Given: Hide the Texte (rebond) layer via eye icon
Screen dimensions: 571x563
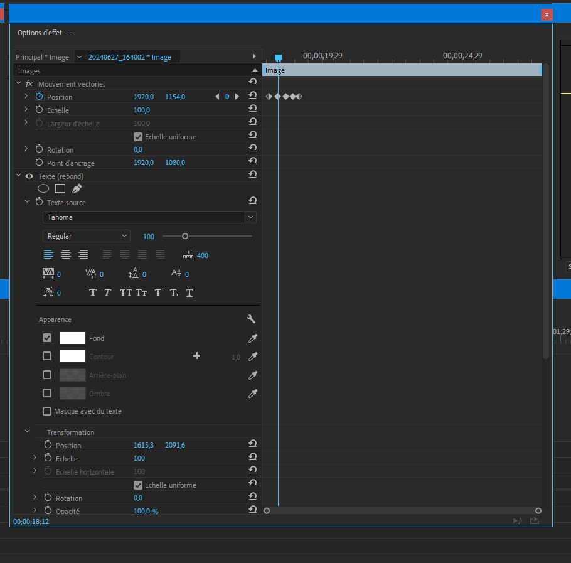Looking at the screenshot, I should [x=29, y=176].
